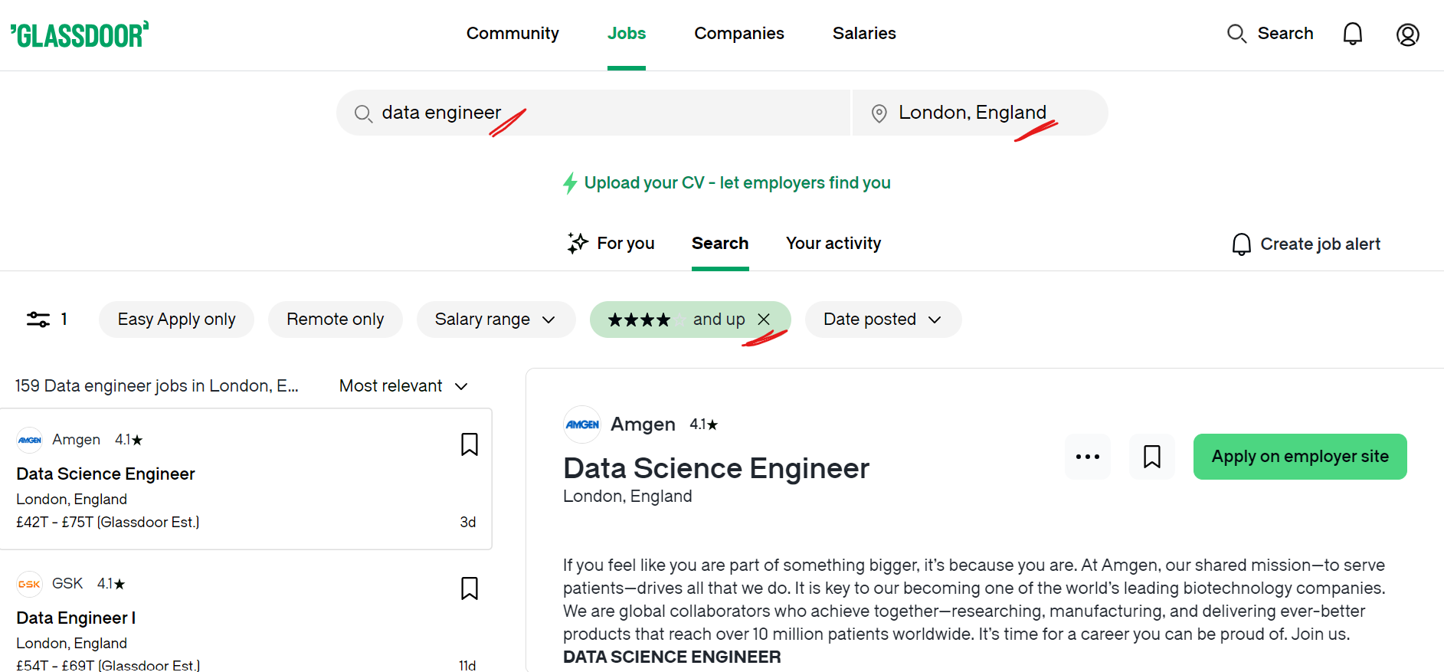Switch to the Search tab
The width and height of the screenshot is (1444, 672).
[720, 244]
